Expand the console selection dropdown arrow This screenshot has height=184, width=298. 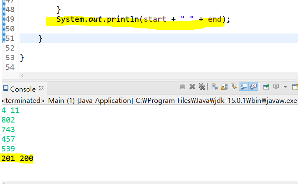[x=285, y=87]
